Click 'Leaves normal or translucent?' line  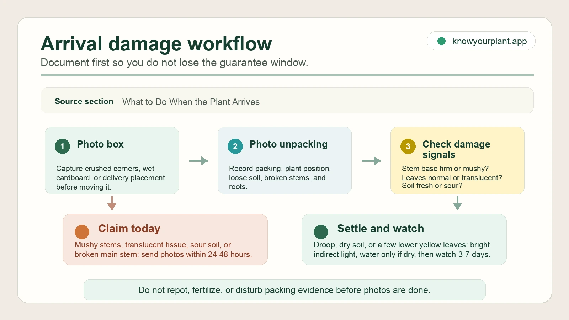pos(452,177)
